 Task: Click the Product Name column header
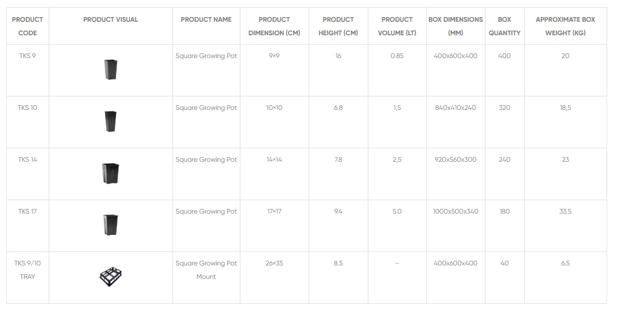206,20
